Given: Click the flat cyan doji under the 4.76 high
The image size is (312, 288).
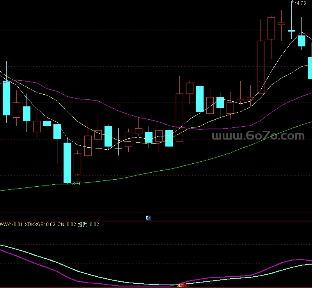Looking at the screenshot, I should pos(291,31).
